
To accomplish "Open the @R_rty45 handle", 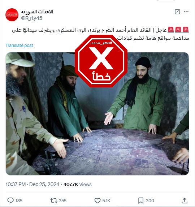I will [x=32, y=18].
